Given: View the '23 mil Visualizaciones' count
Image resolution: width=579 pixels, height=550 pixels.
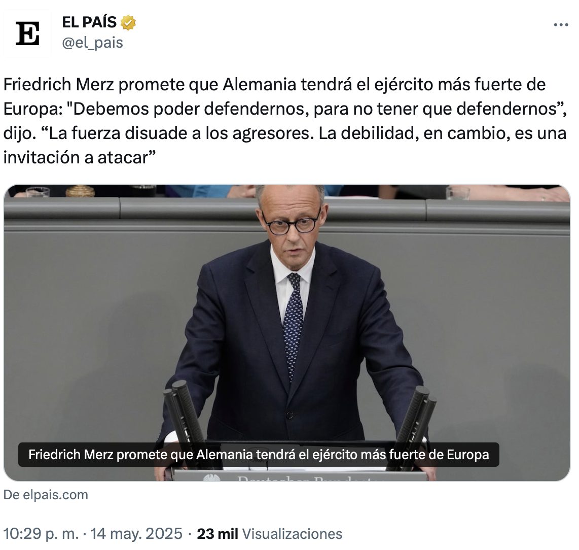Looking at the screenshot, I should 270,534.
